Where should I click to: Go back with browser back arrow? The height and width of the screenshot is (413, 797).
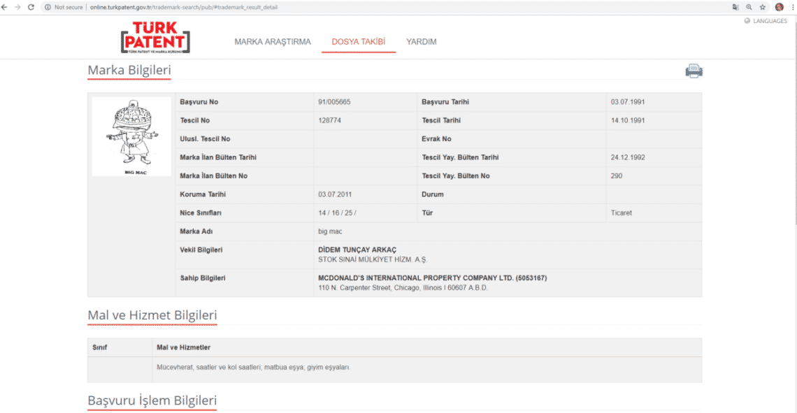(6, 7)
